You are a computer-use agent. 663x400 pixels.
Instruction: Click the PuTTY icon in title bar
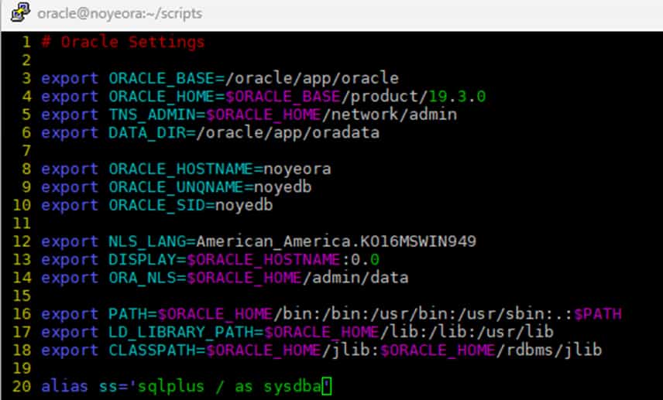pos(20,12)
